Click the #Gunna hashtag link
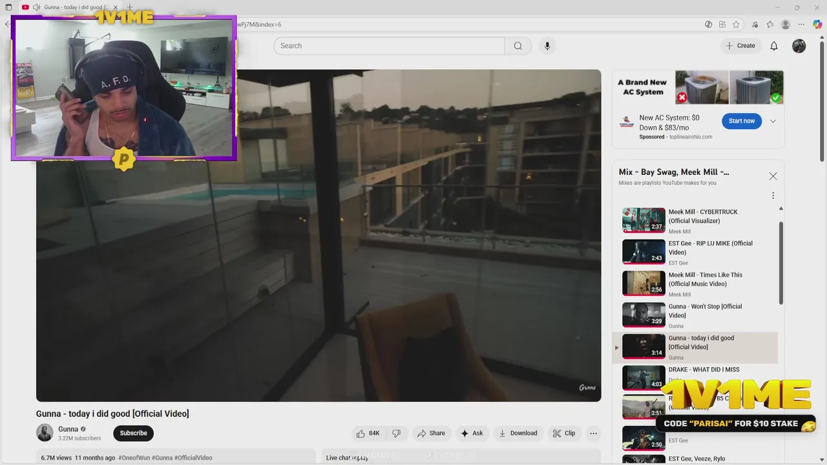 (x=162, y=458)
